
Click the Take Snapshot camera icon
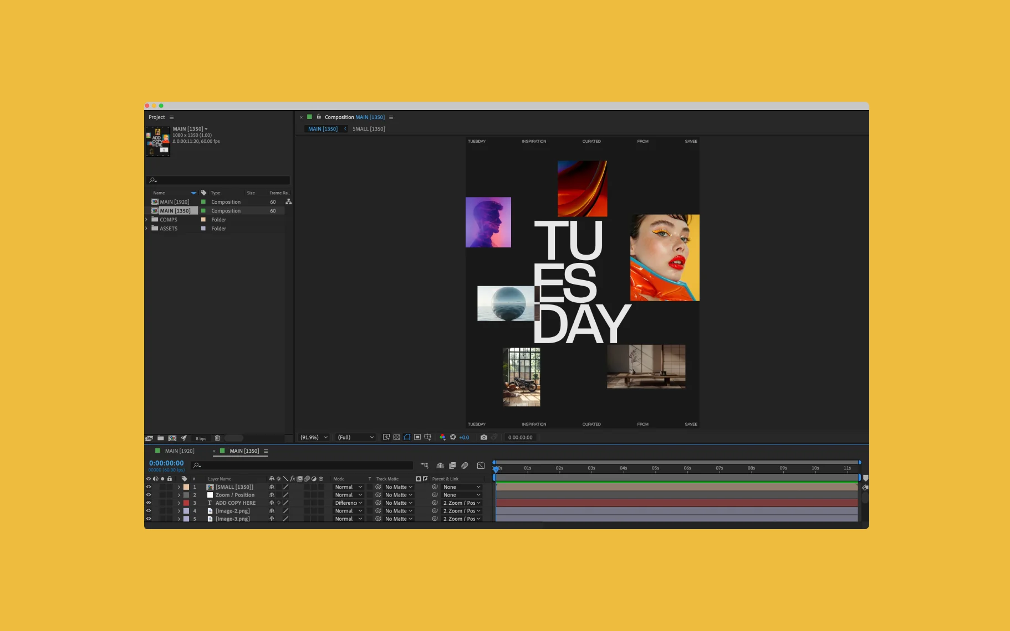[483, 437]
